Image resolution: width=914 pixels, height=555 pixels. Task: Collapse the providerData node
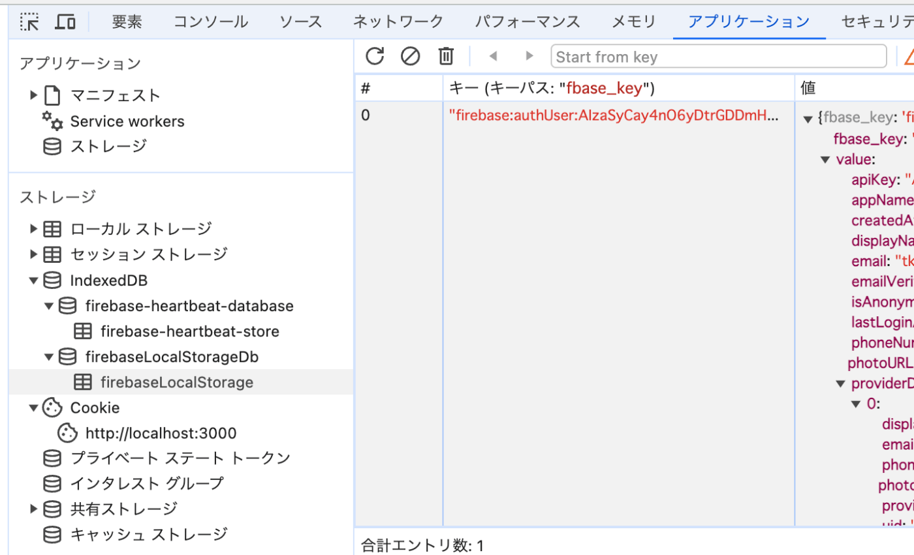[x=841, y=383]
